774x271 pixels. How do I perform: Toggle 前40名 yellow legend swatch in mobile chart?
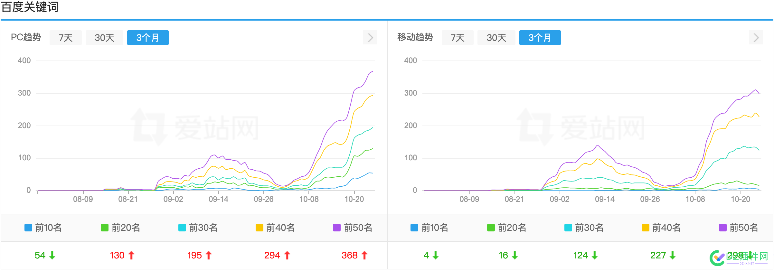point(646,228)
